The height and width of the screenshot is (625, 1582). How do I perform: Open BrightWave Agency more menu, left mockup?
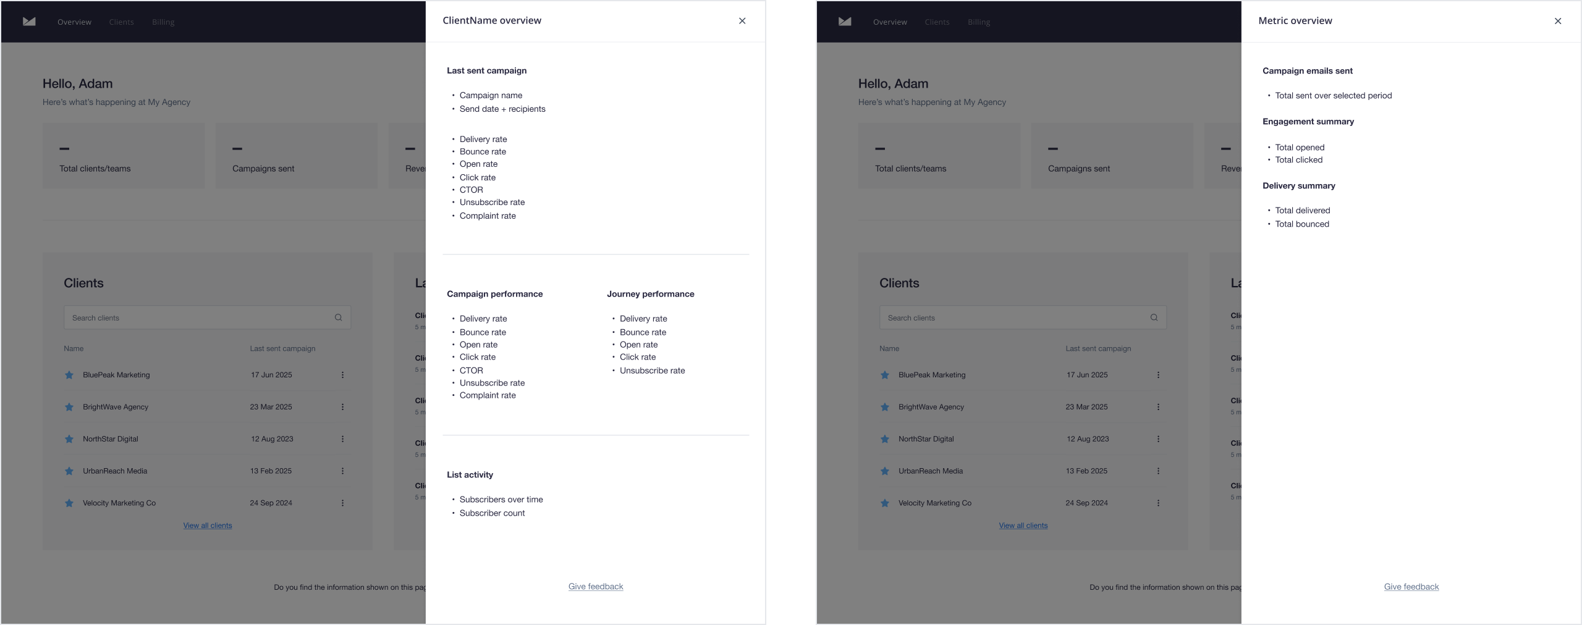tap(342, 407)
